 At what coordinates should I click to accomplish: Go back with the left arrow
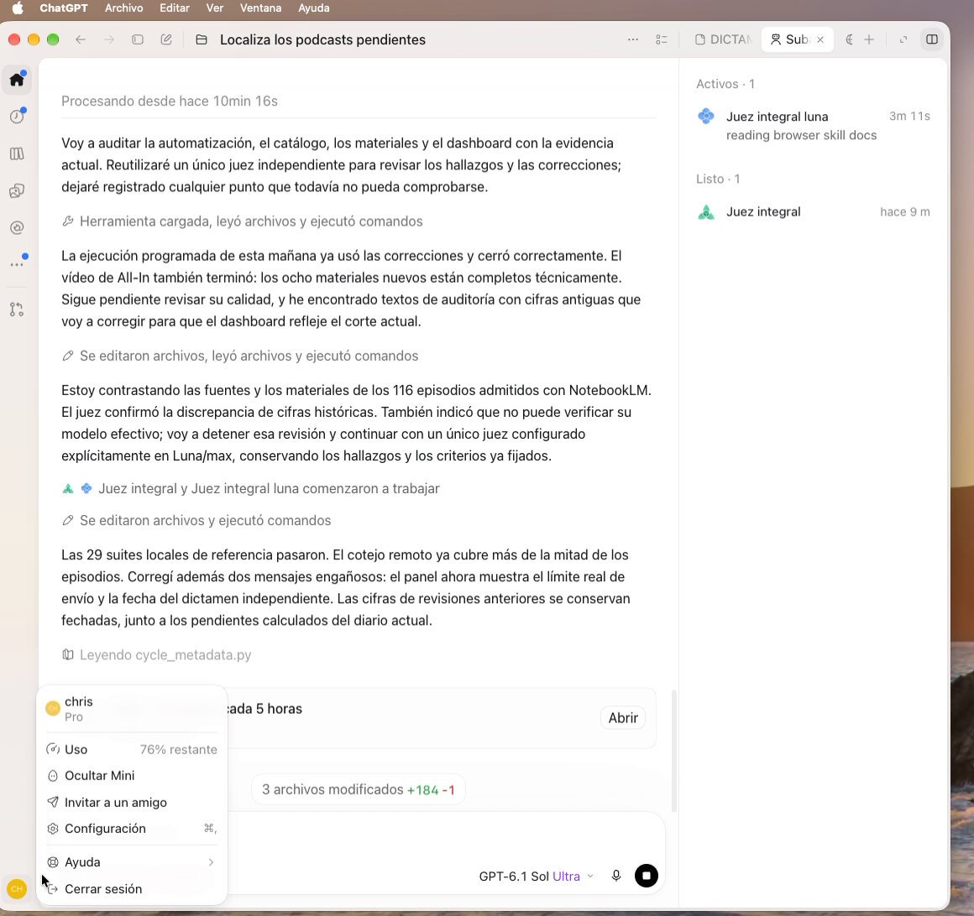[81, 39]
